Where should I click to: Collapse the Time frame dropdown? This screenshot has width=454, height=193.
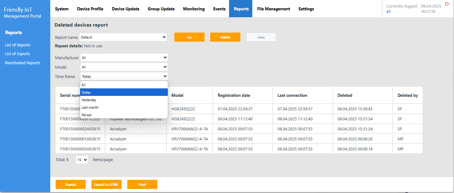click(x=124, y=76)
